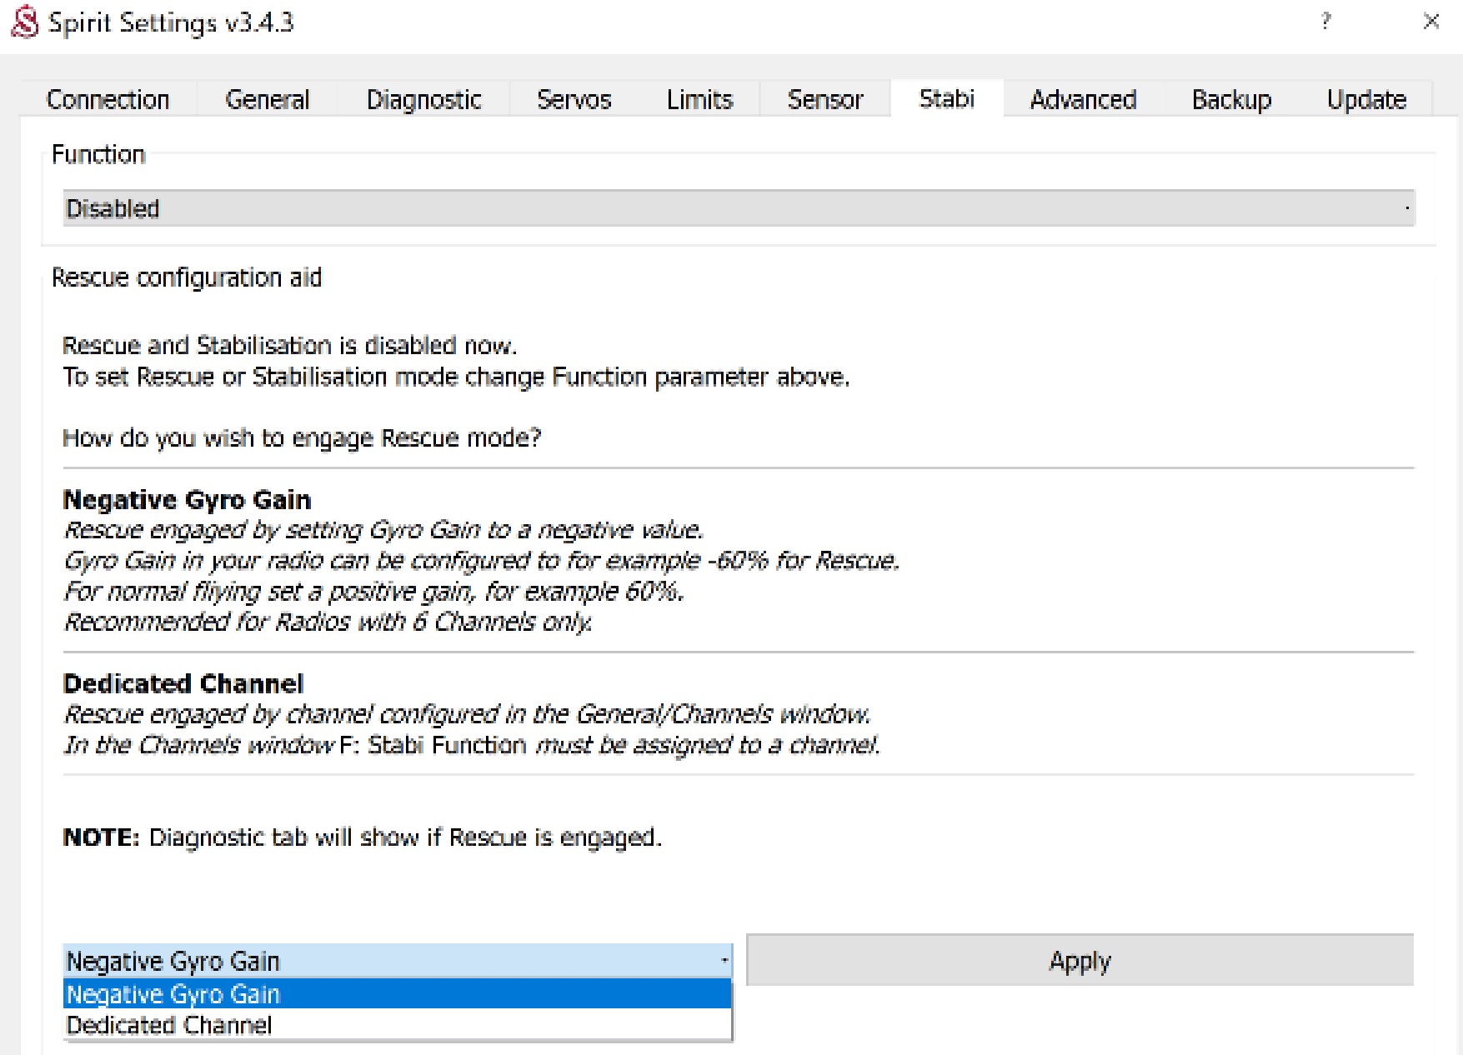This screenshot has height=1055, width=1463.
Task: Select the Servos tab
Action: 574,99
